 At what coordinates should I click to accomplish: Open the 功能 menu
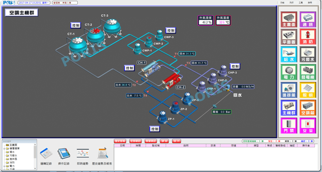[x=282, y=3]
